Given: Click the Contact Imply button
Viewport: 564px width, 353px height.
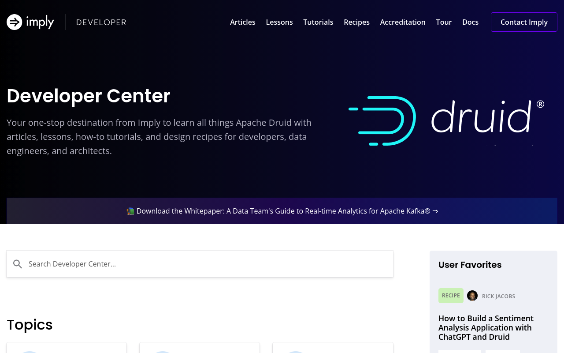Looking at the screenshot, I should click(524, 22).
